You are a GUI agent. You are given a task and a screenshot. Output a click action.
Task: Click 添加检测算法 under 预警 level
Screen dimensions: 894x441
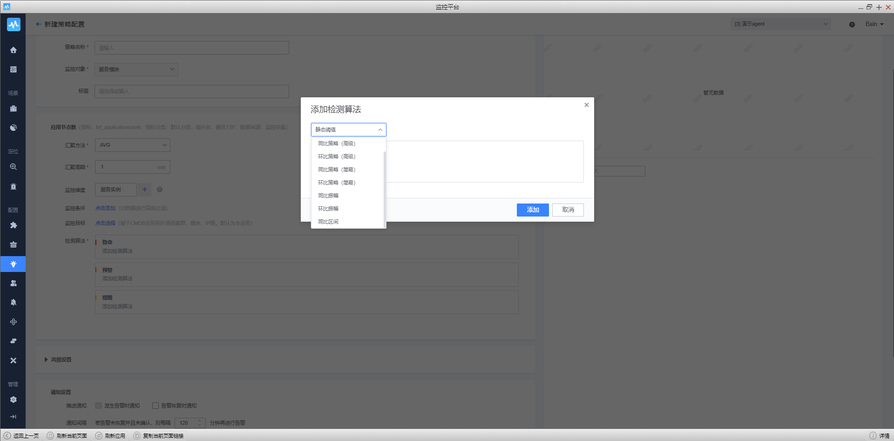click(x=117, y=278)
